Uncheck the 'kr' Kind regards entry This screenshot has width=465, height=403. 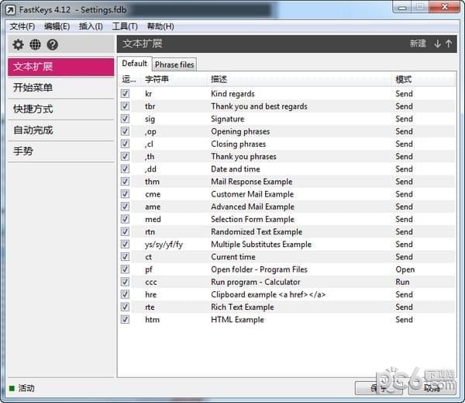(x=126, y=94)
